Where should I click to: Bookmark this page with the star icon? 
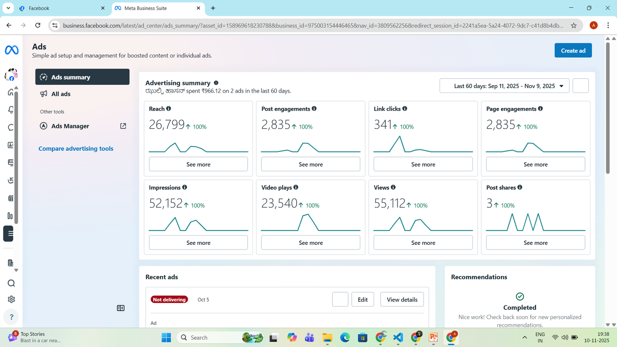(574, 25)
